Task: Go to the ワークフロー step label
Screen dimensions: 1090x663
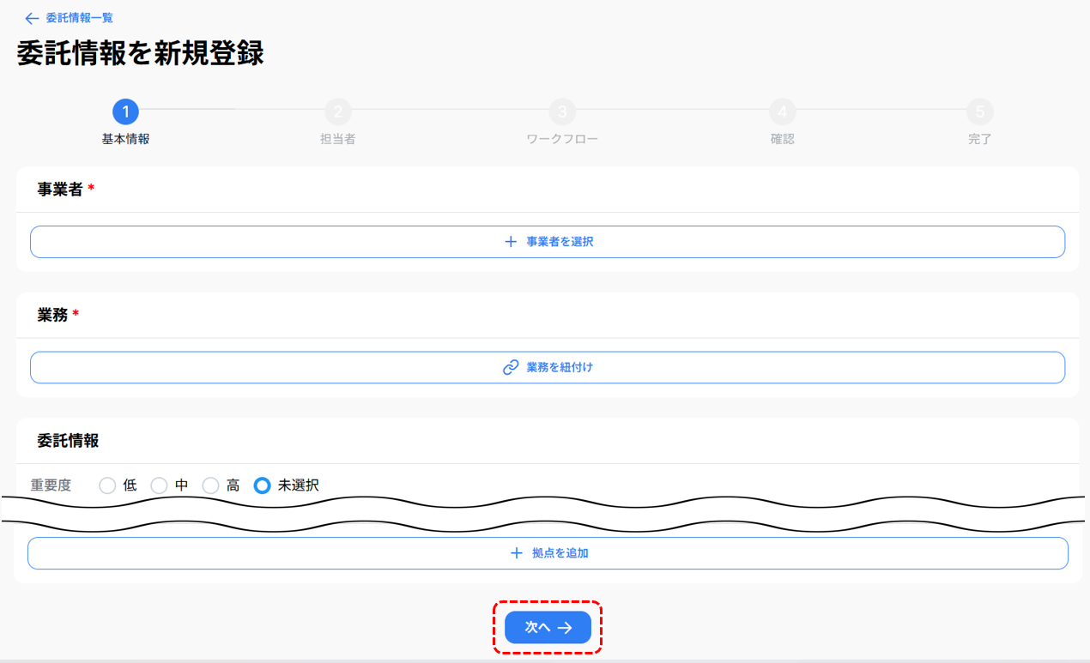Action: (x=561, y=139)
